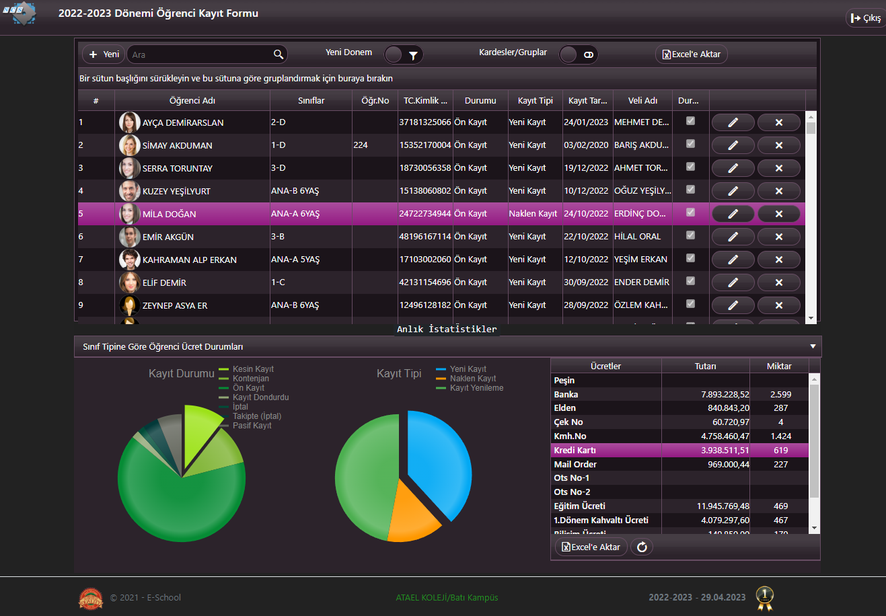Toggle the Kardesler/Gruplar switch
This screenshot has width=886, height=616.
tap(579, 54)
